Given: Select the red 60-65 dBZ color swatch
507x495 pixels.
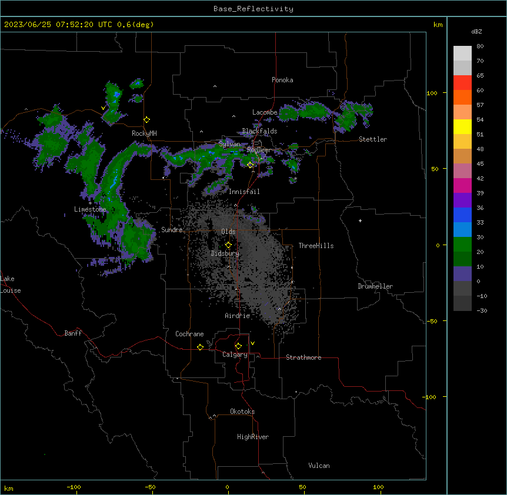Looking at the screenshot, I should 462,83.
